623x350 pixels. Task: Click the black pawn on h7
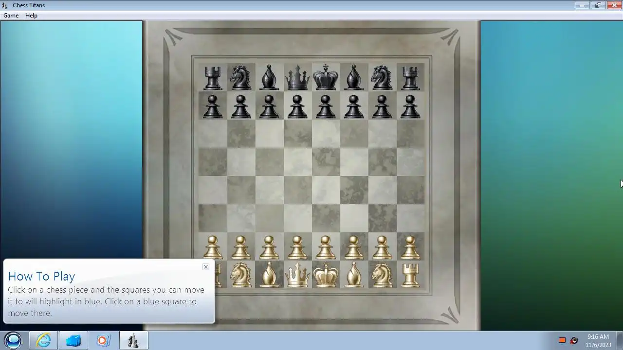pyautogui.click(x=410, y=106)
